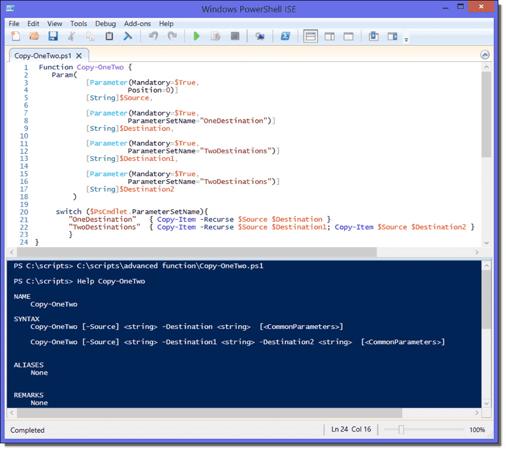This screenshot has width=506, height=451.
Task: Run the script with green play icon
Action: point(196,36)
